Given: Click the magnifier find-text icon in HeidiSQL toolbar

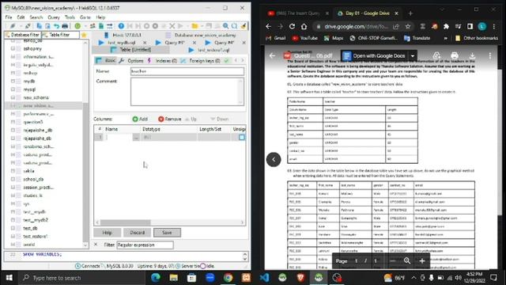Looking at the screenshot, I should (225, 26).
